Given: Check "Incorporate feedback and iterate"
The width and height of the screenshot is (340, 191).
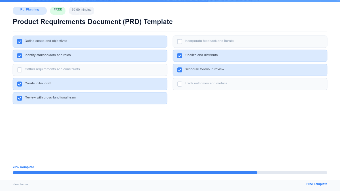Looking at the screenshot, I should click(179, 41).
